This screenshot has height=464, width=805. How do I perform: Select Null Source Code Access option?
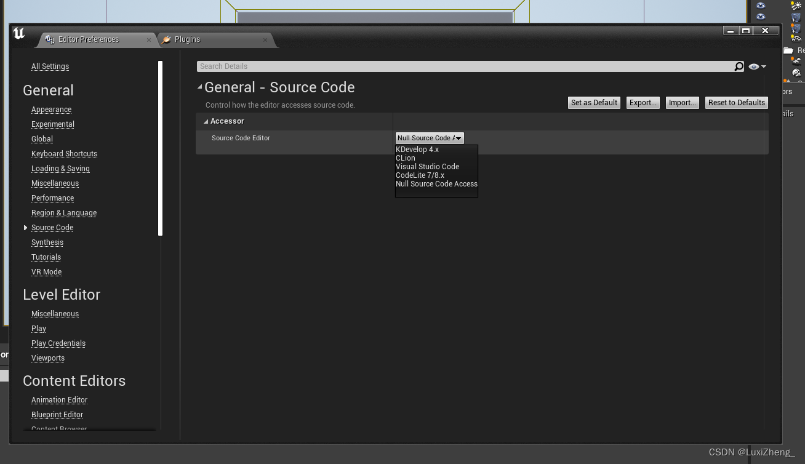click(x=436, y=184)
